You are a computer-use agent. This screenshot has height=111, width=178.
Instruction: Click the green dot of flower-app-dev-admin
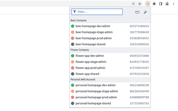(73, 56)
